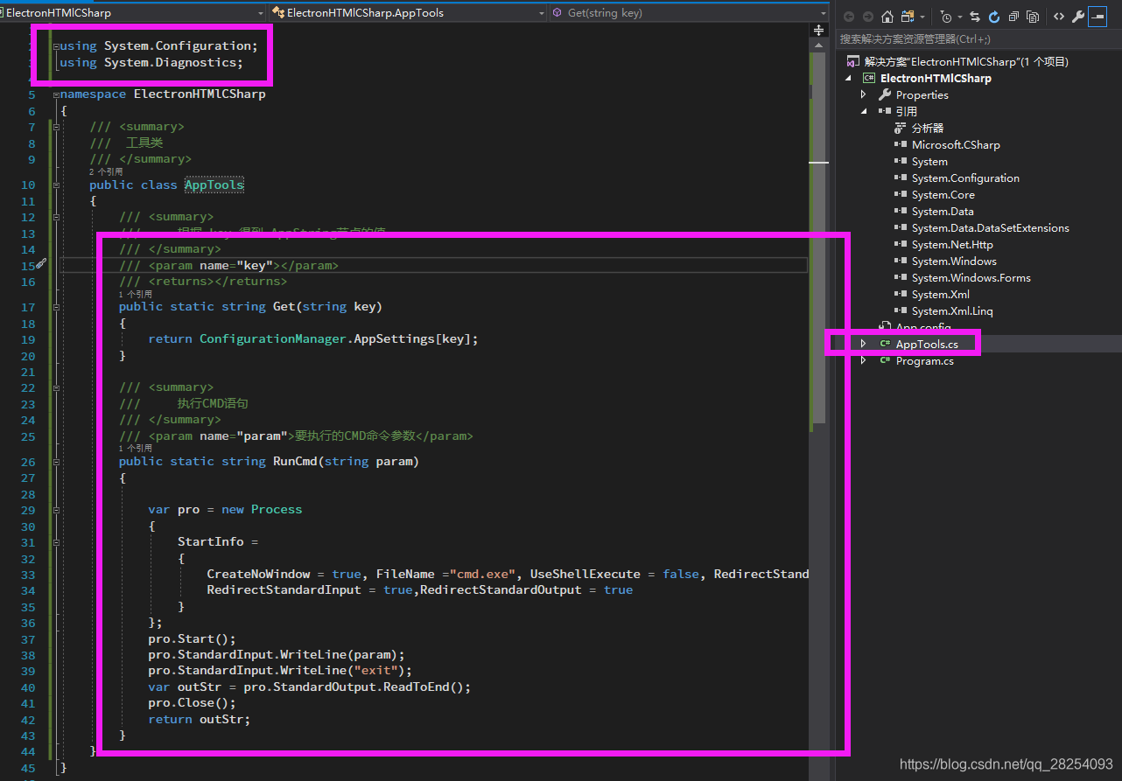
Task: Toggle Preview Selected Items button
Action: [1097, 17]
